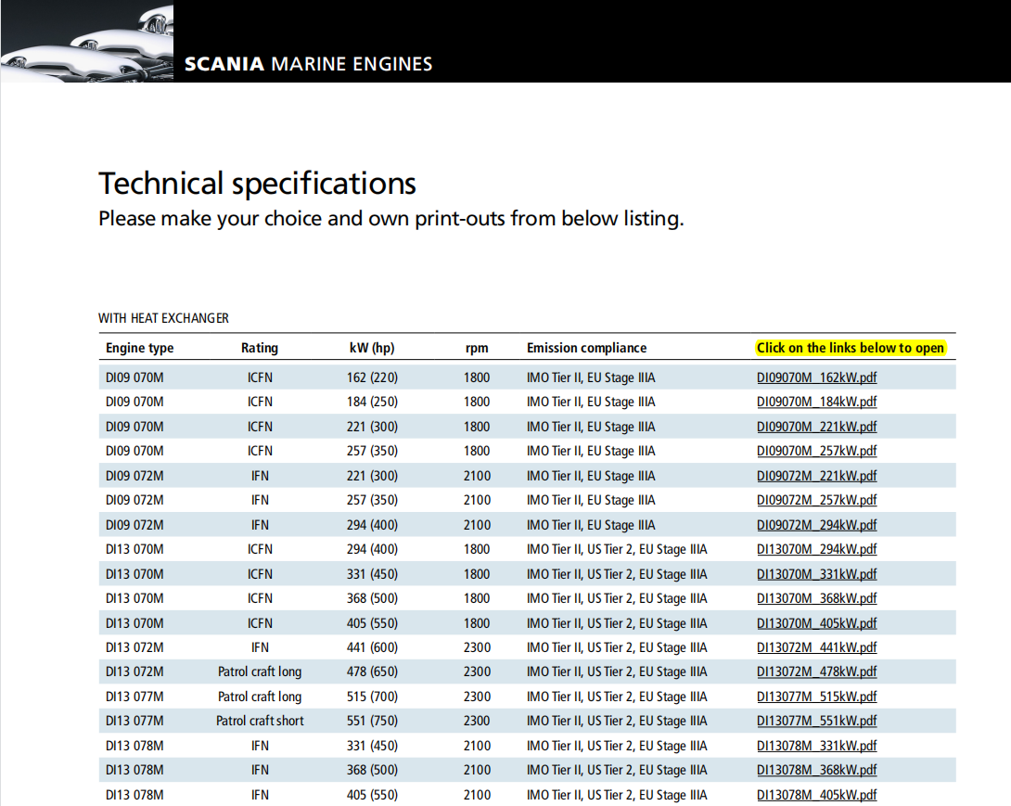Open the DI13078M_368kW.pdf document
Image resolution: width=1011 pixels, height=806 pixels.
click(816, 770)
